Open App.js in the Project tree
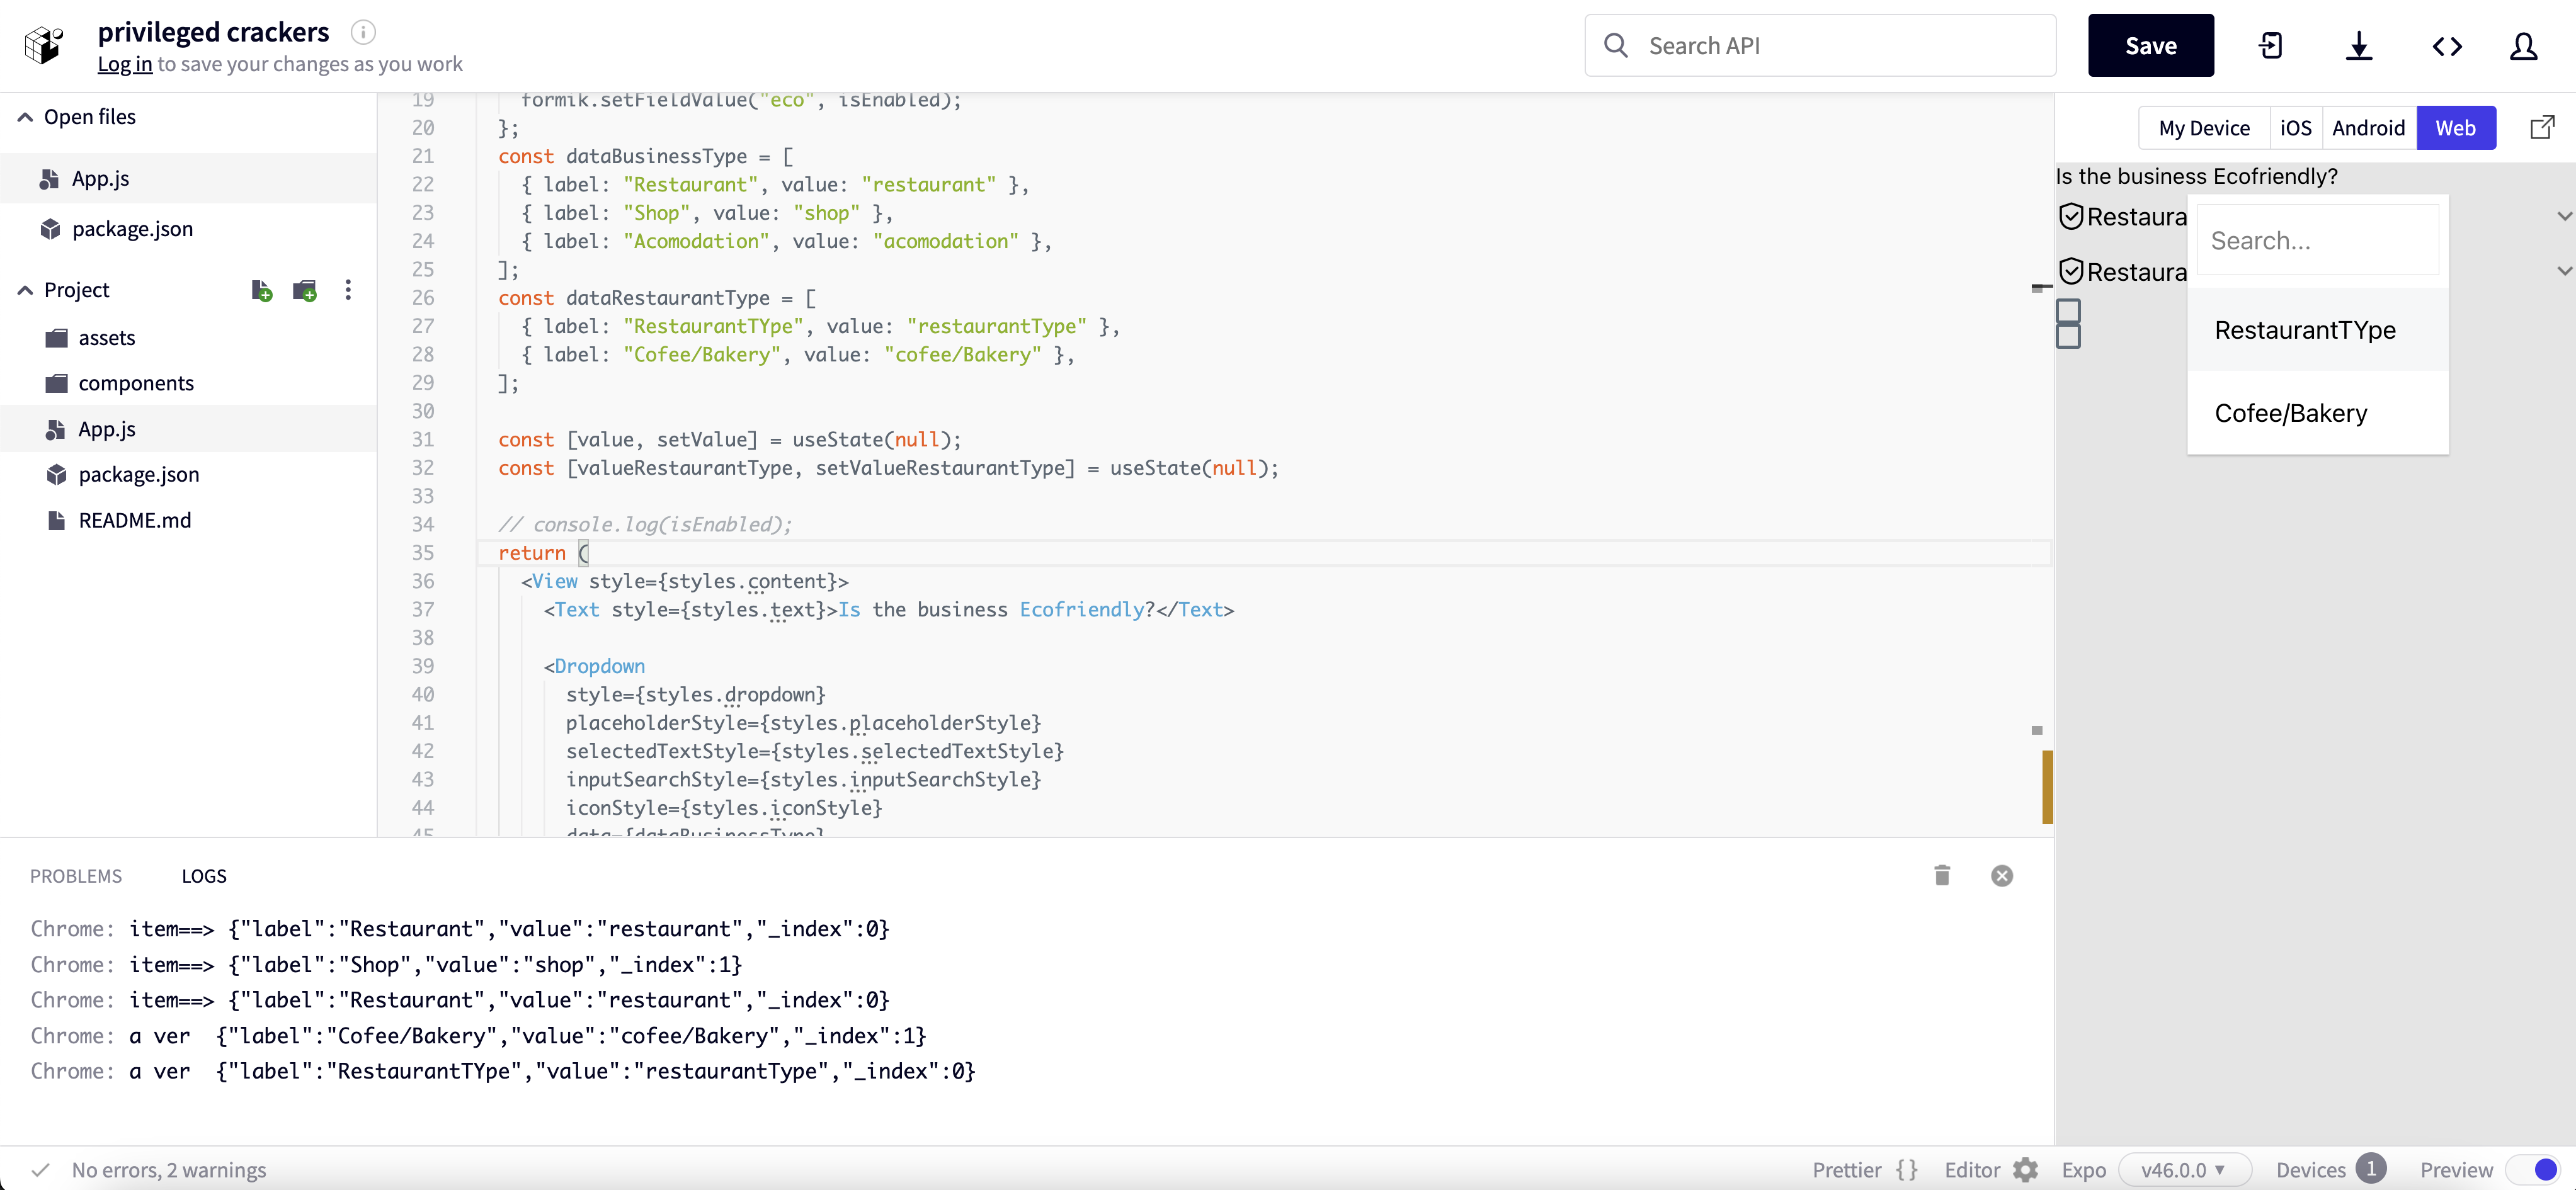 pos(107,429)
